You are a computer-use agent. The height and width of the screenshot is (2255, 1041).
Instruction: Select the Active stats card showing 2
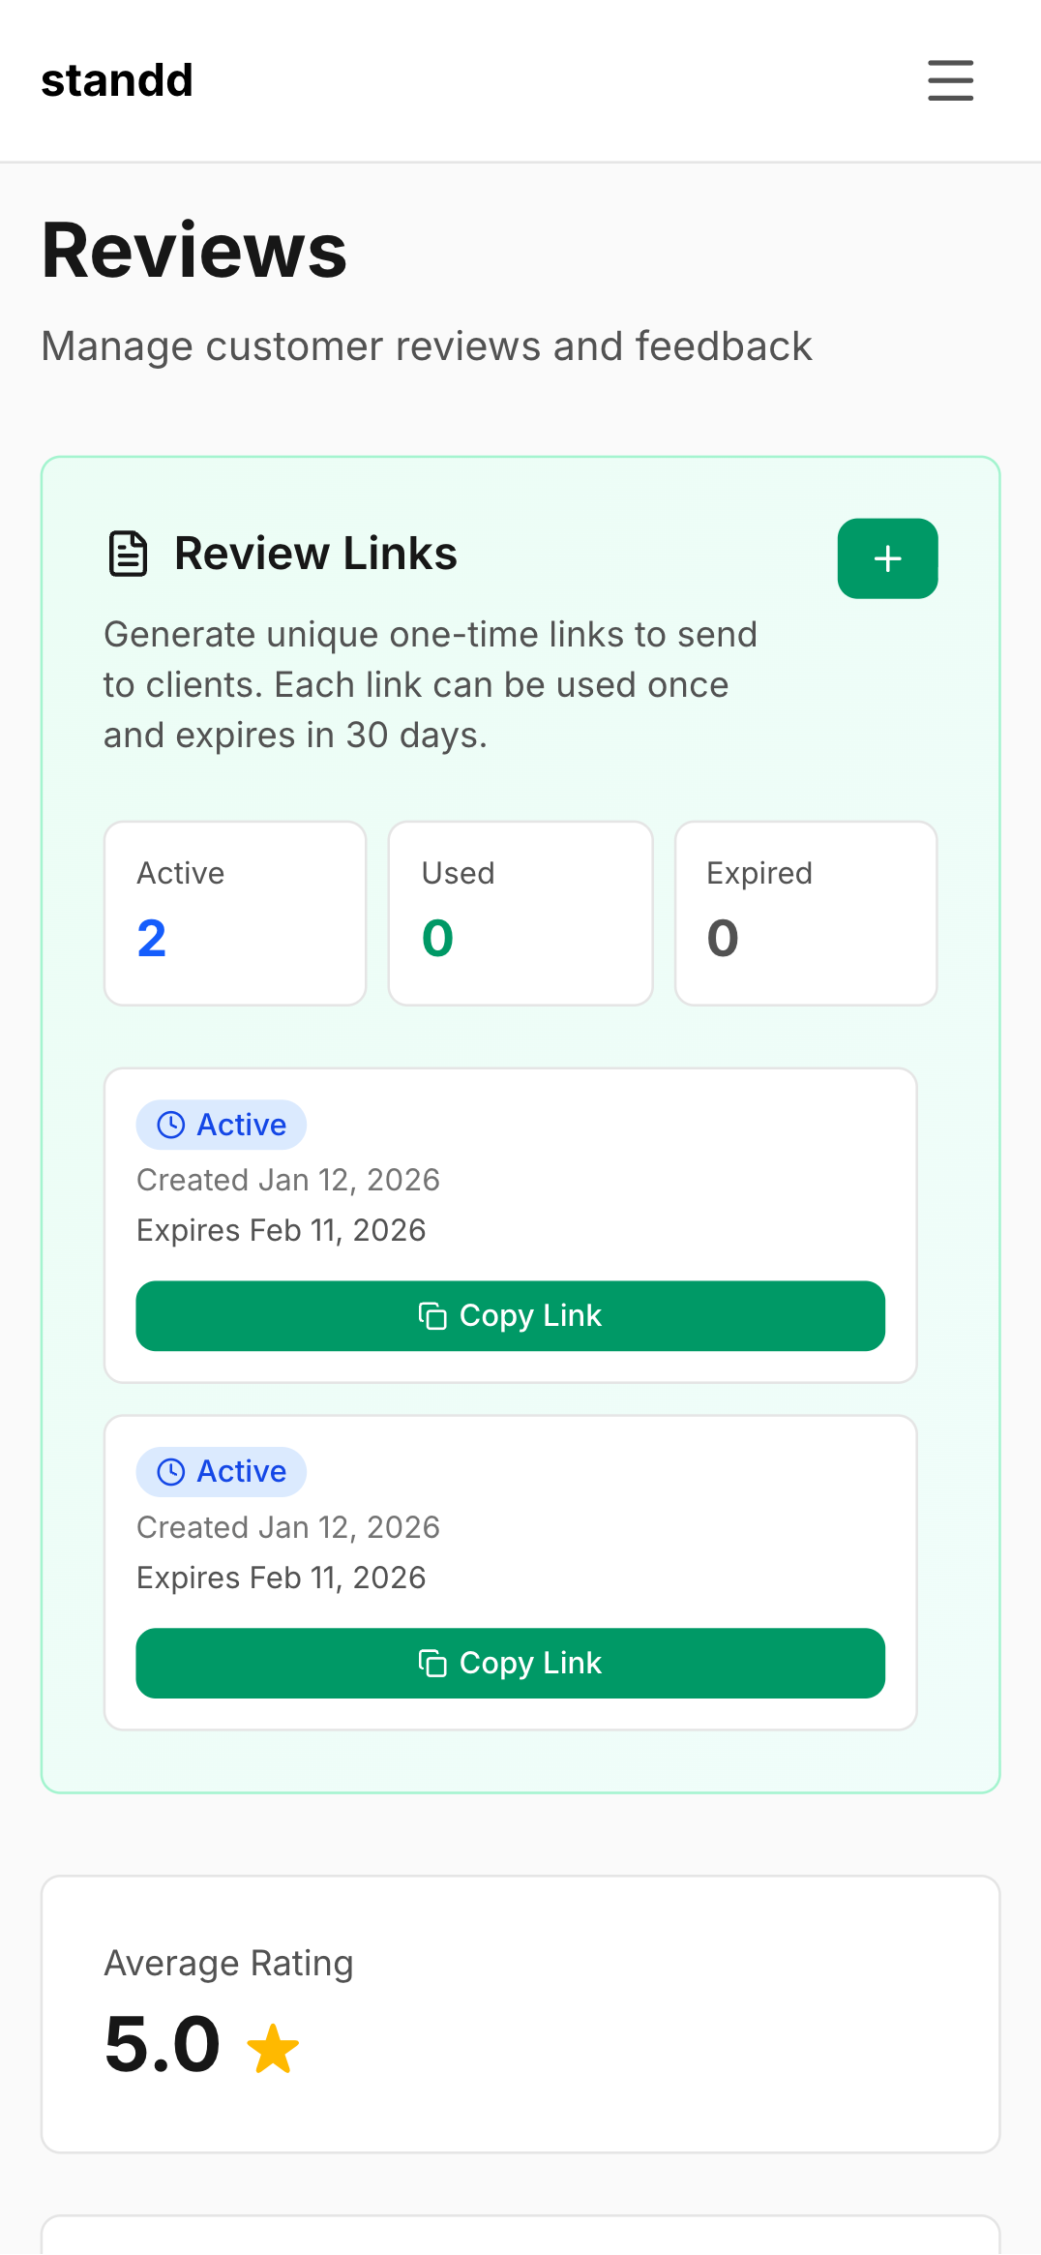click(234, 913)
